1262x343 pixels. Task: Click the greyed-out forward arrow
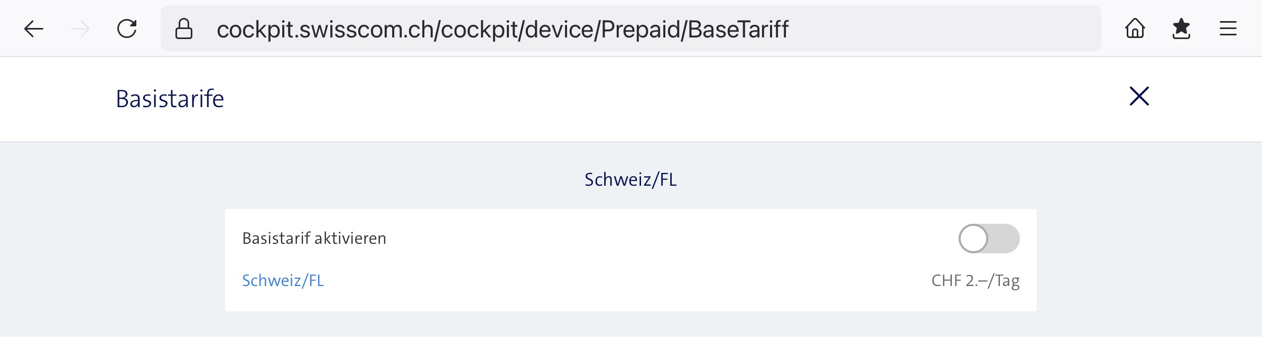(80, 29)
